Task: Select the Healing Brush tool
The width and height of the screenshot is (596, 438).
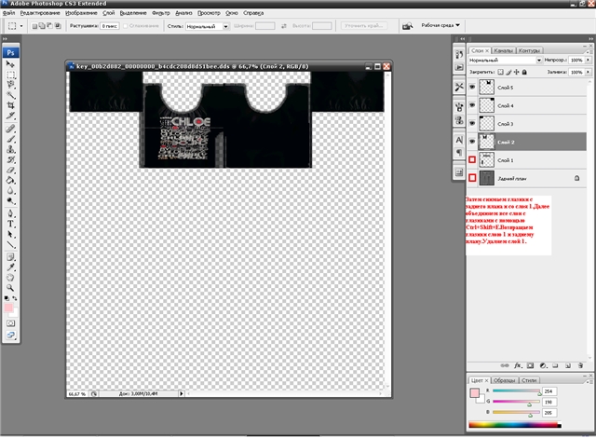Action: [x=10, y=129]
